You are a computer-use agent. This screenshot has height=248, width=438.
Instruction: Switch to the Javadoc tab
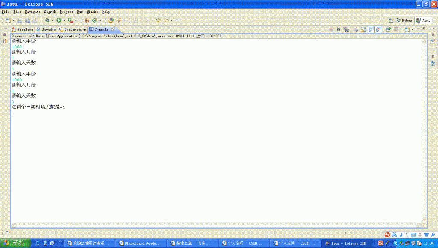point(46,30)
